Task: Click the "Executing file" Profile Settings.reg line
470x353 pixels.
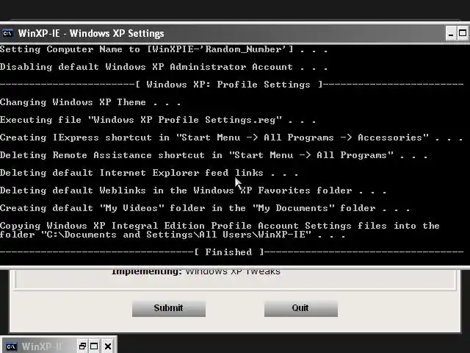Action: point(158,120)
